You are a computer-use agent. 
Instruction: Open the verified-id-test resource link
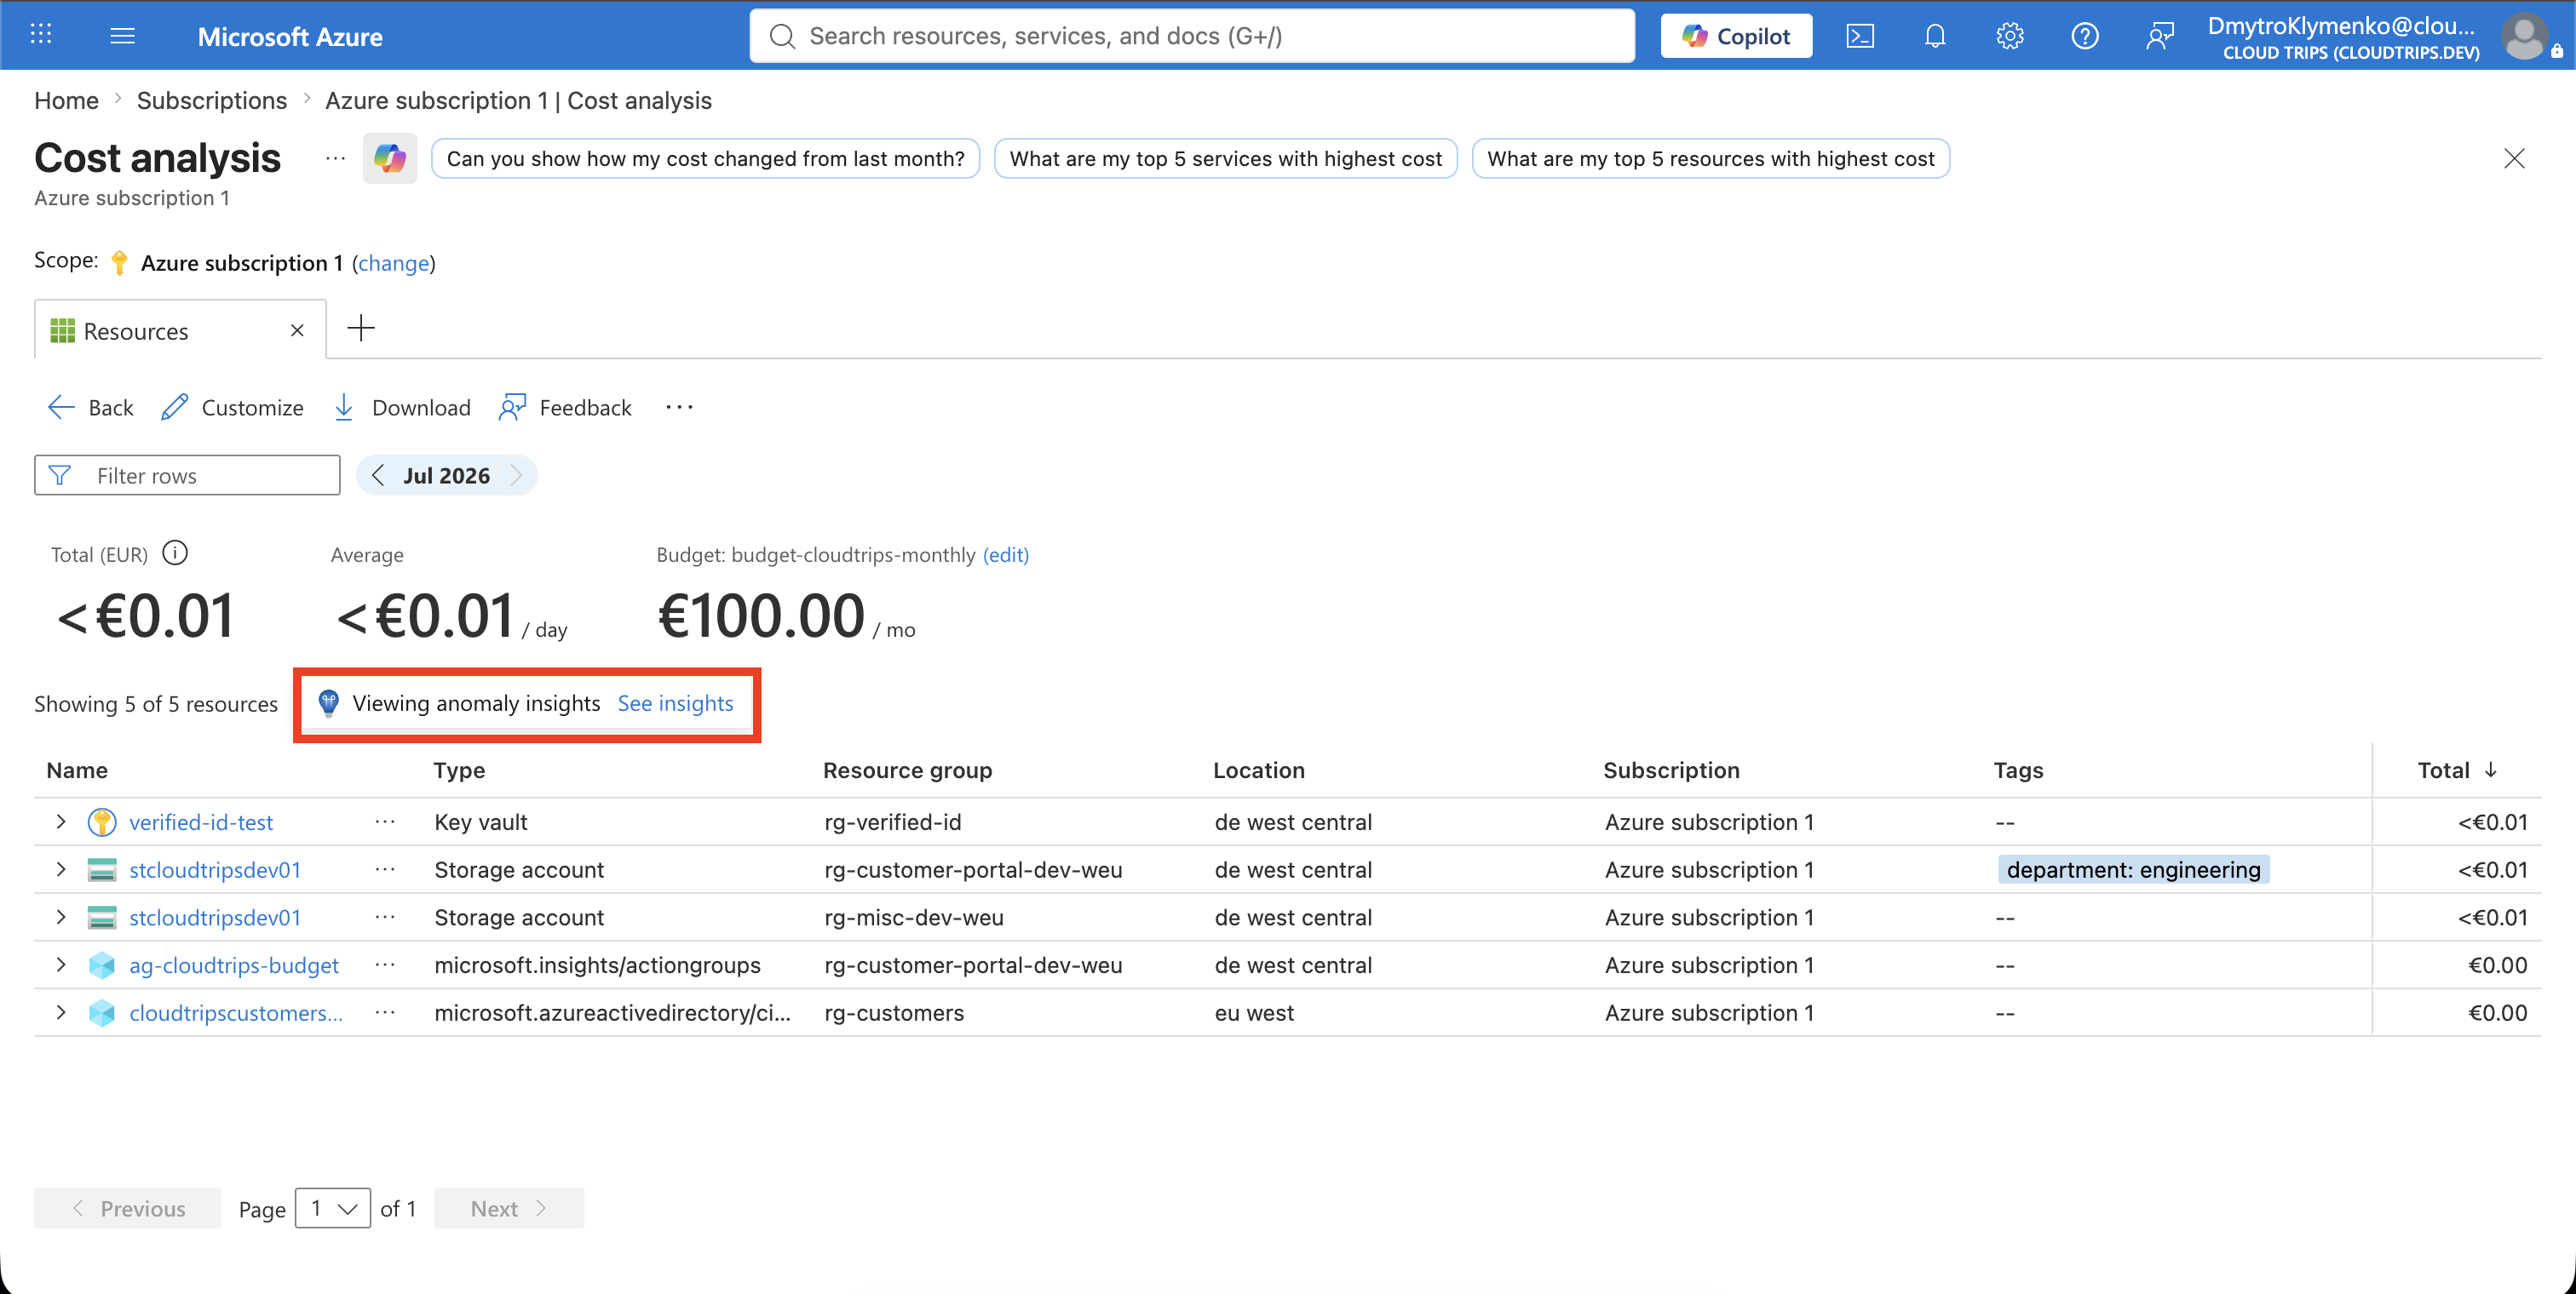click(x=201, y=822)
